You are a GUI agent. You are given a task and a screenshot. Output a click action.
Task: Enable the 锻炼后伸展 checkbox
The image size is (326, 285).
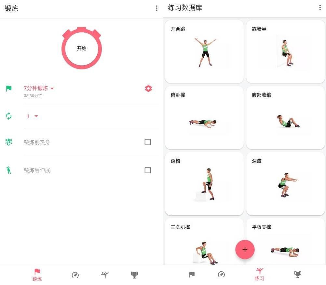click(x=148, y=170)
